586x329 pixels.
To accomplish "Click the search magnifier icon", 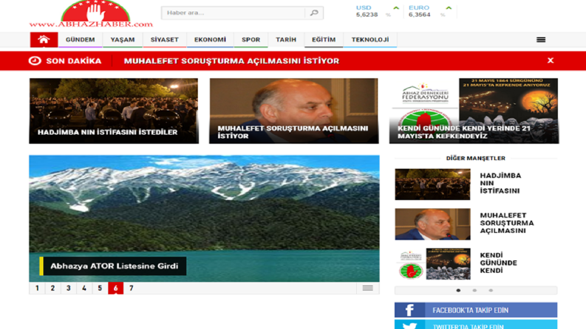I will click(x=314, y=13).
